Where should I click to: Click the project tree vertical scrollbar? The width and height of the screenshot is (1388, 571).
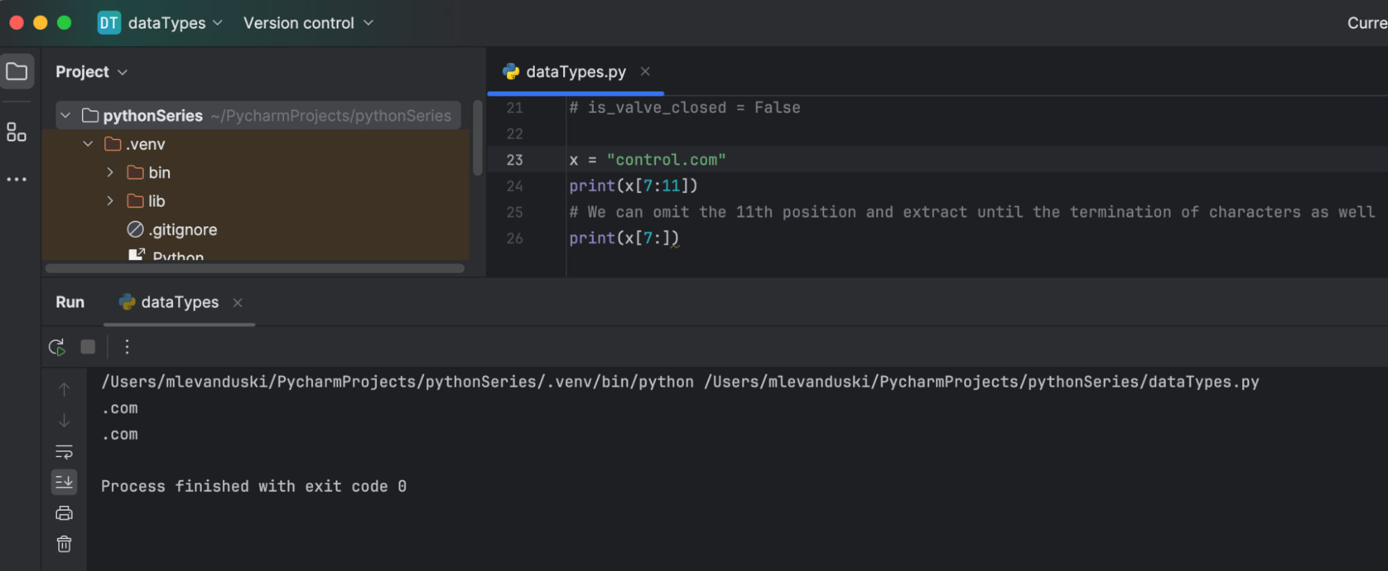(x=478, y=137)
